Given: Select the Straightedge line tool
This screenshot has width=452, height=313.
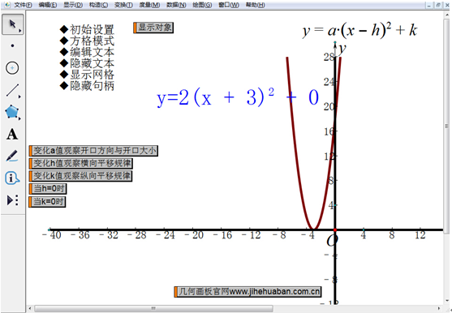Looking at the screenshot, I should [12, 90].
